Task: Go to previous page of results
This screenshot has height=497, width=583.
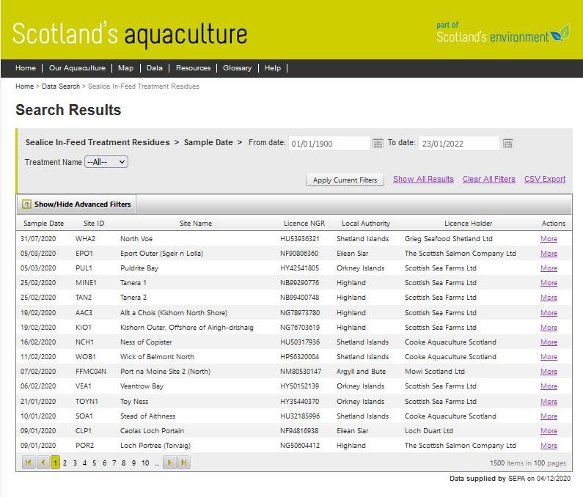Action: point(43,463)
